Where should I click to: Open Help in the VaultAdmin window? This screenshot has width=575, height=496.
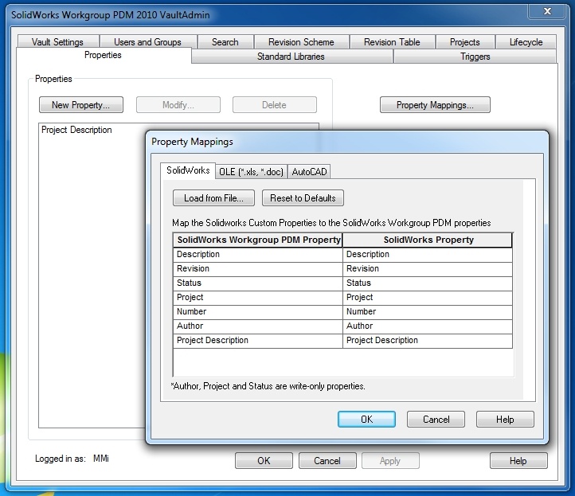(x=518, y=460)
